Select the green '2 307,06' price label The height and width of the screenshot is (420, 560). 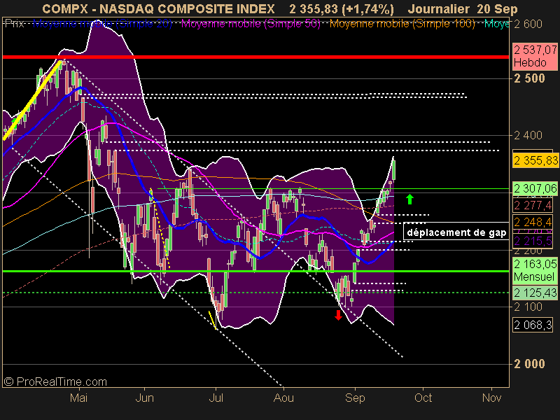(535, 188)
